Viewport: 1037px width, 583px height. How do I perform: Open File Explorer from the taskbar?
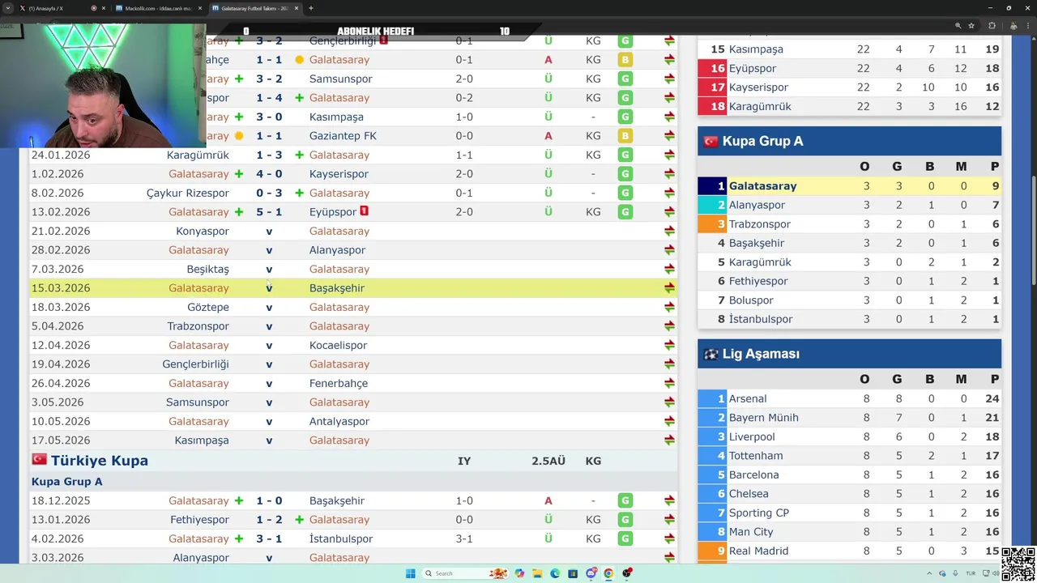click(x=537, y=573)
